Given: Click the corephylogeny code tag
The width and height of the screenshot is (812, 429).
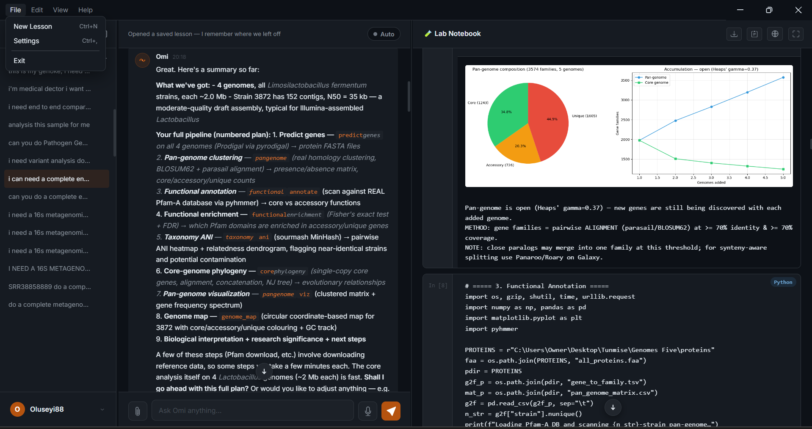Looking at the screenshot, I should coord(283,271).
